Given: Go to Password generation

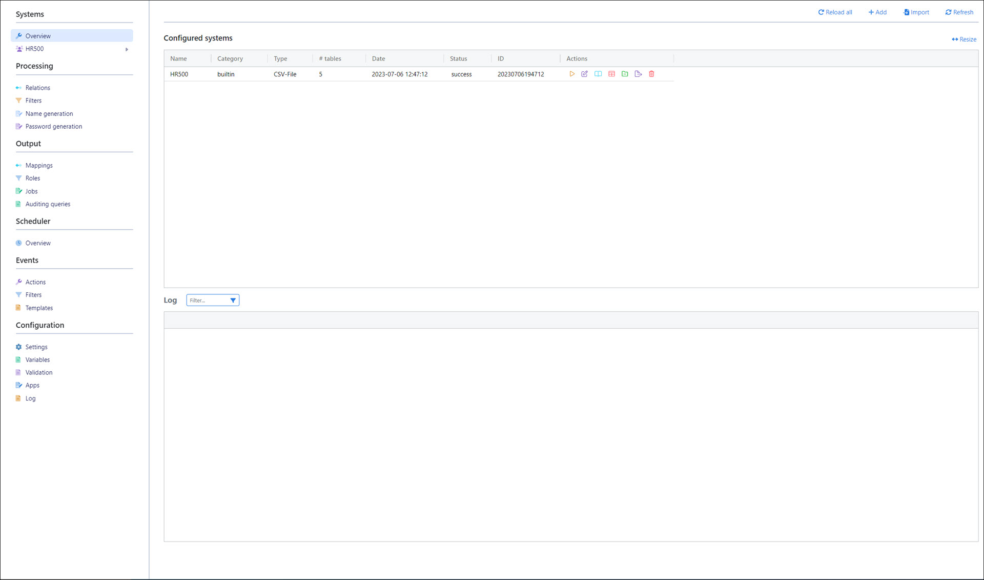Looking at the screenshot, I should [x=53, y=126].
